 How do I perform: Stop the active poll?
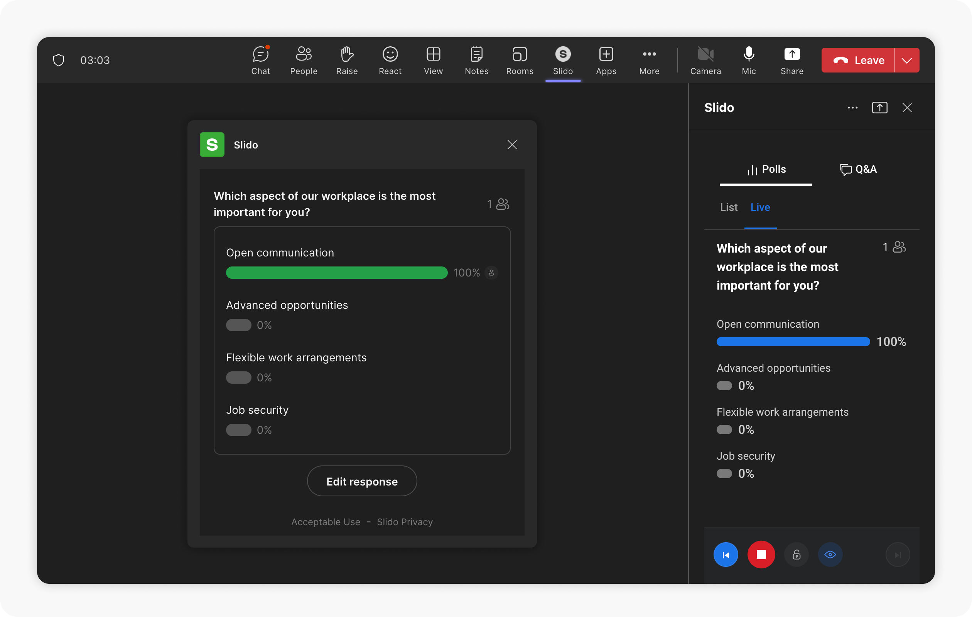(x=761, y=555)
